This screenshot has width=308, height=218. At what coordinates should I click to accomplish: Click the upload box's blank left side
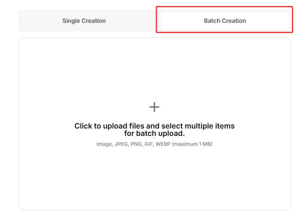[x=48, y=123]
